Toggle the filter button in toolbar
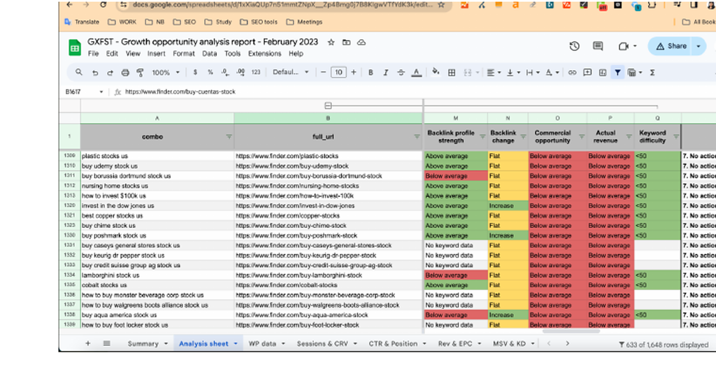The image size is (716, 367). pyautogui.click(x=617, y=72)
